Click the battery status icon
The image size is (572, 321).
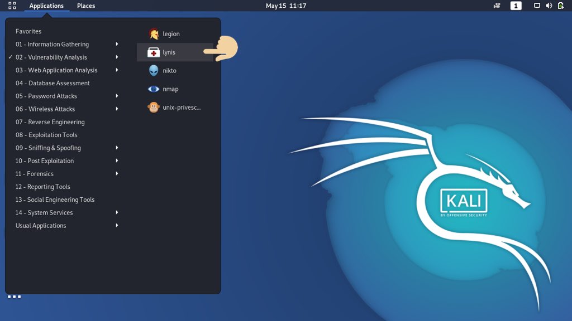[x=561, y=6]
